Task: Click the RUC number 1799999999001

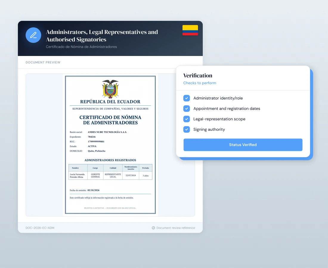Action: coord(96,141)
